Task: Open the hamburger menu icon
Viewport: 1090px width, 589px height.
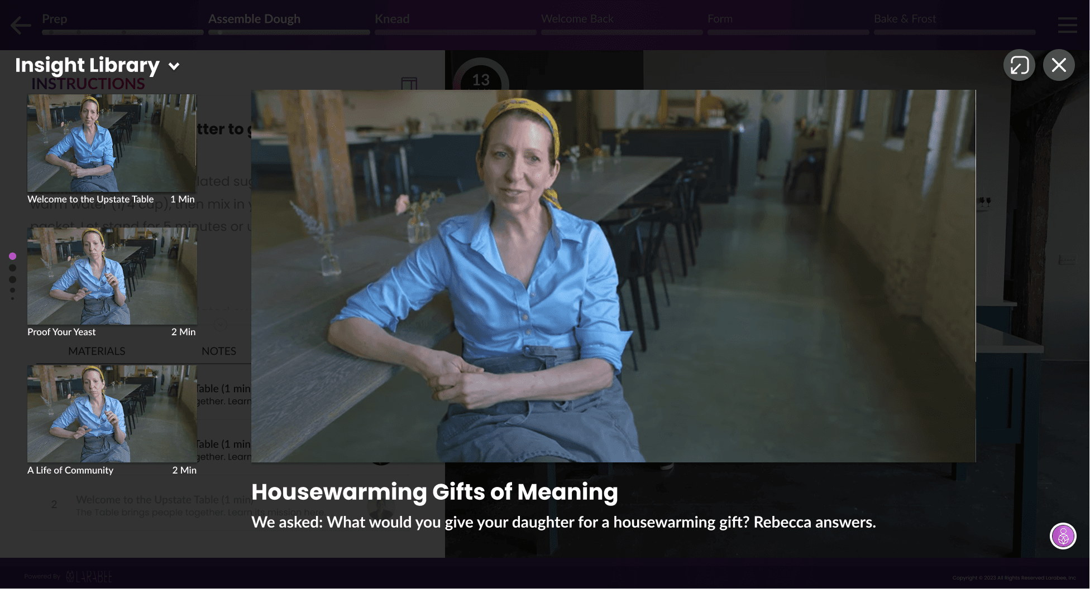Action: point(1067,25)
